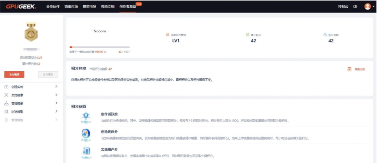Click the GPUGEEK logo
The width and height of the screenshot is (377, 166).
21,7
